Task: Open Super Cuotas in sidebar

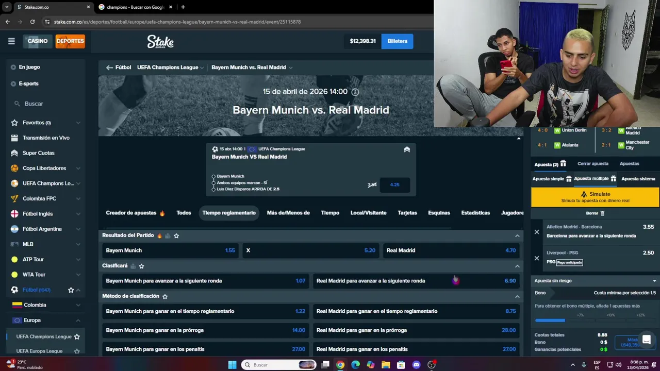Action: click(x=38, y=153)
